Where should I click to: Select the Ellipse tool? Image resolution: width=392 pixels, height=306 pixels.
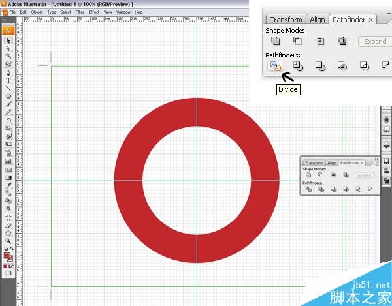(8, 96)
